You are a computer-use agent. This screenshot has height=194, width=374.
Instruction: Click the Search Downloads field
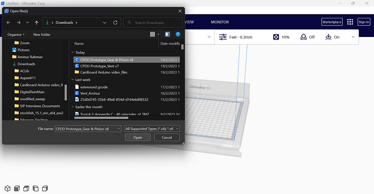pyautogui.click(x=153, y=22)
